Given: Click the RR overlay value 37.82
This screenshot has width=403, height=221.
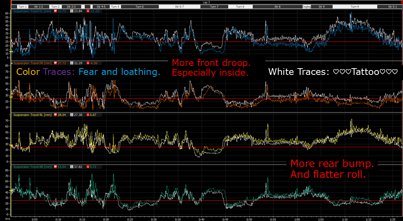Looking at the screenshot, I should coord(78,167).
